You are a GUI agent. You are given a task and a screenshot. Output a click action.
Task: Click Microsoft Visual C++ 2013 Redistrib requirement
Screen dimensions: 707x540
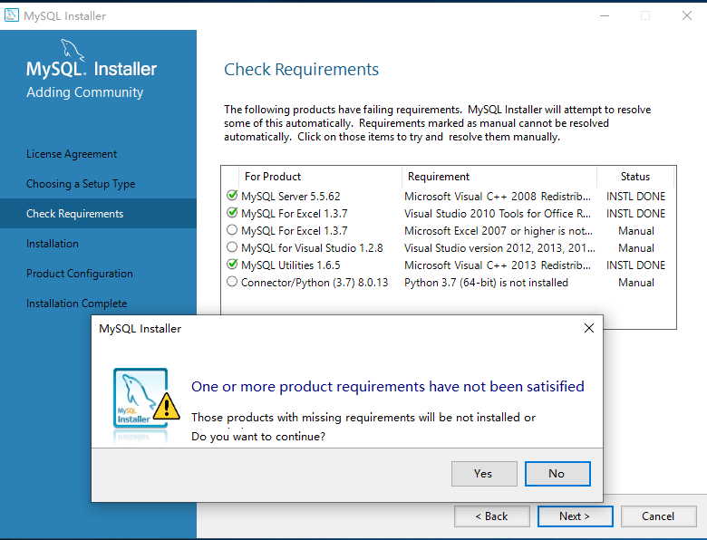(x=498, y=265)
